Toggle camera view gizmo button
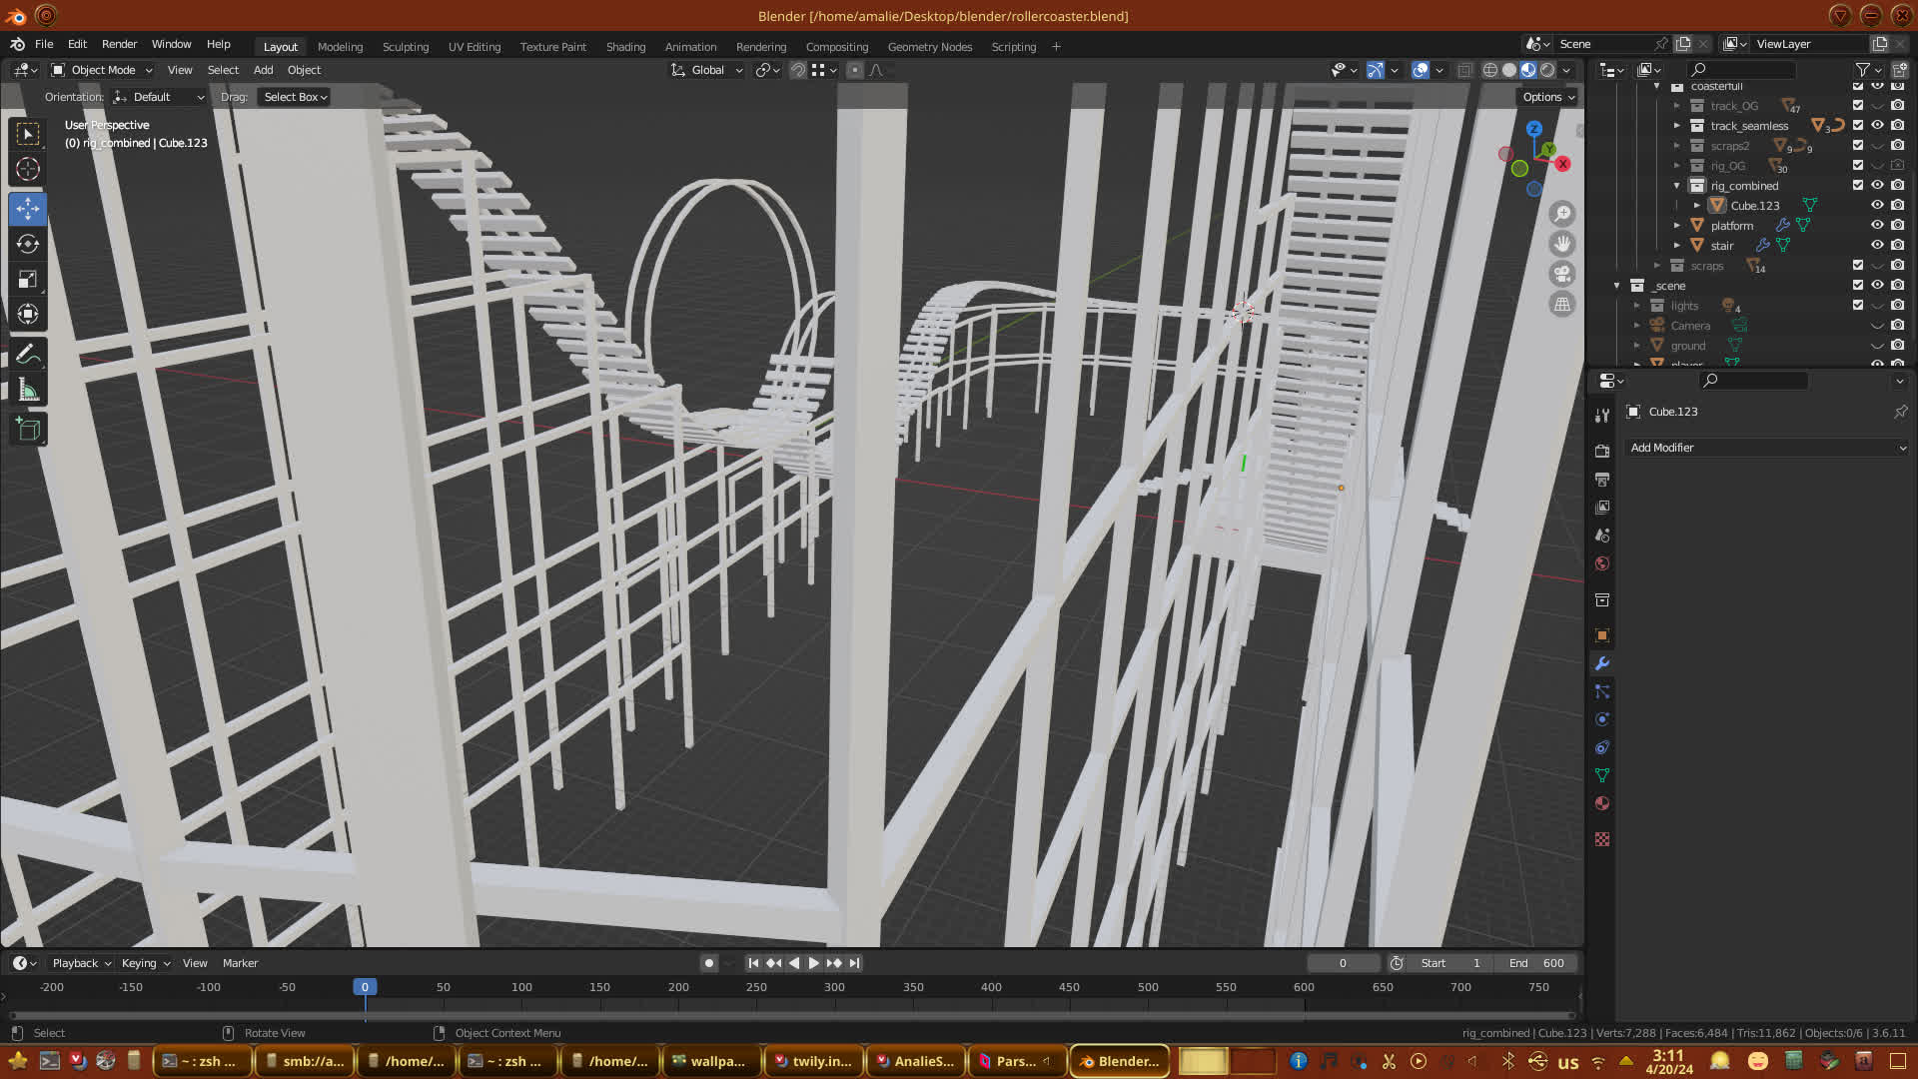This screenshot has width=1918, height=1079. tap(1562, 274)
